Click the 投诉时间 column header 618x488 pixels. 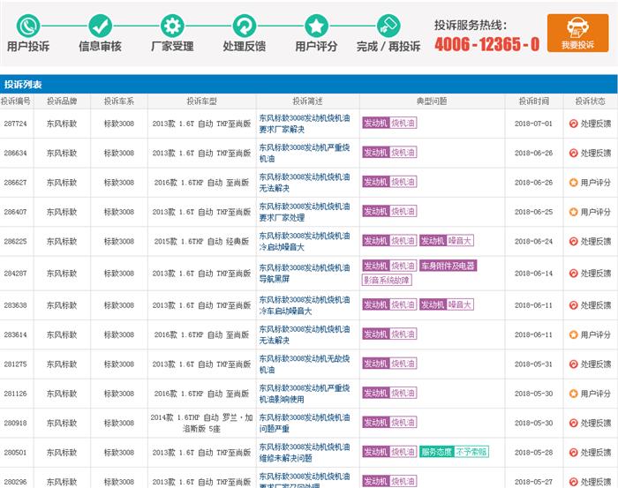pos(534,101)
